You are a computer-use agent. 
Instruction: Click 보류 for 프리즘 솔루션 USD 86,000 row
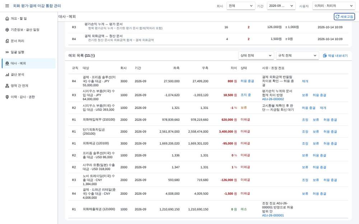pyautogui.click(x=305, y=156)
